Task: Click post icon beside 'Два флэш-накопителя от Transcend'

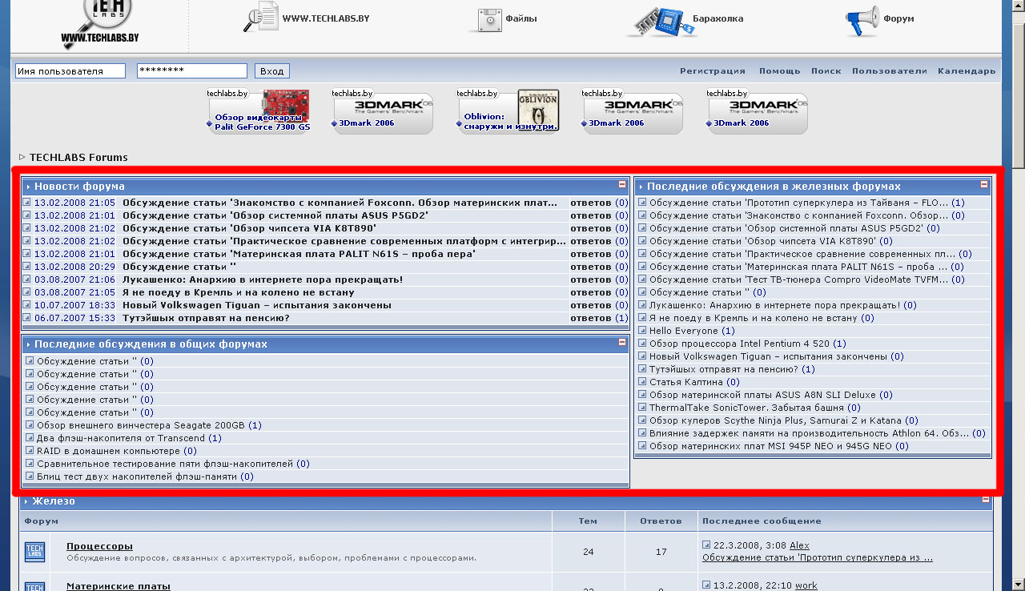Action: coord(30,438)
